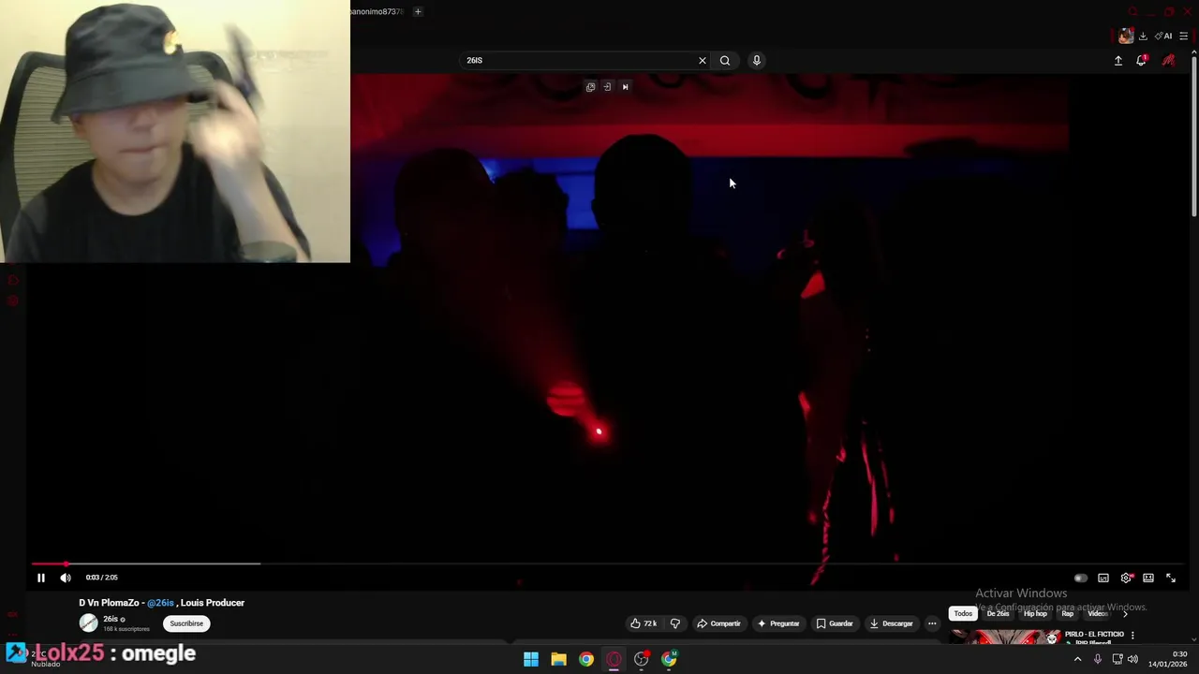Open the browser easy setup menu
Viewport: 1199px width, 674px height.
pos(1184,36)
